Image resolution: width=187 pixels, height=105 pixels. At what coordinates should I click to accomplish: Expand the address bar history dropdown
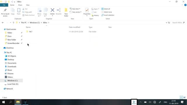(167, 23)
